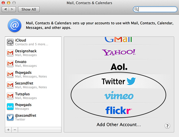Choose the Flickr account type logo
Viewport: 179px width, 137px height.
point(119,110)
